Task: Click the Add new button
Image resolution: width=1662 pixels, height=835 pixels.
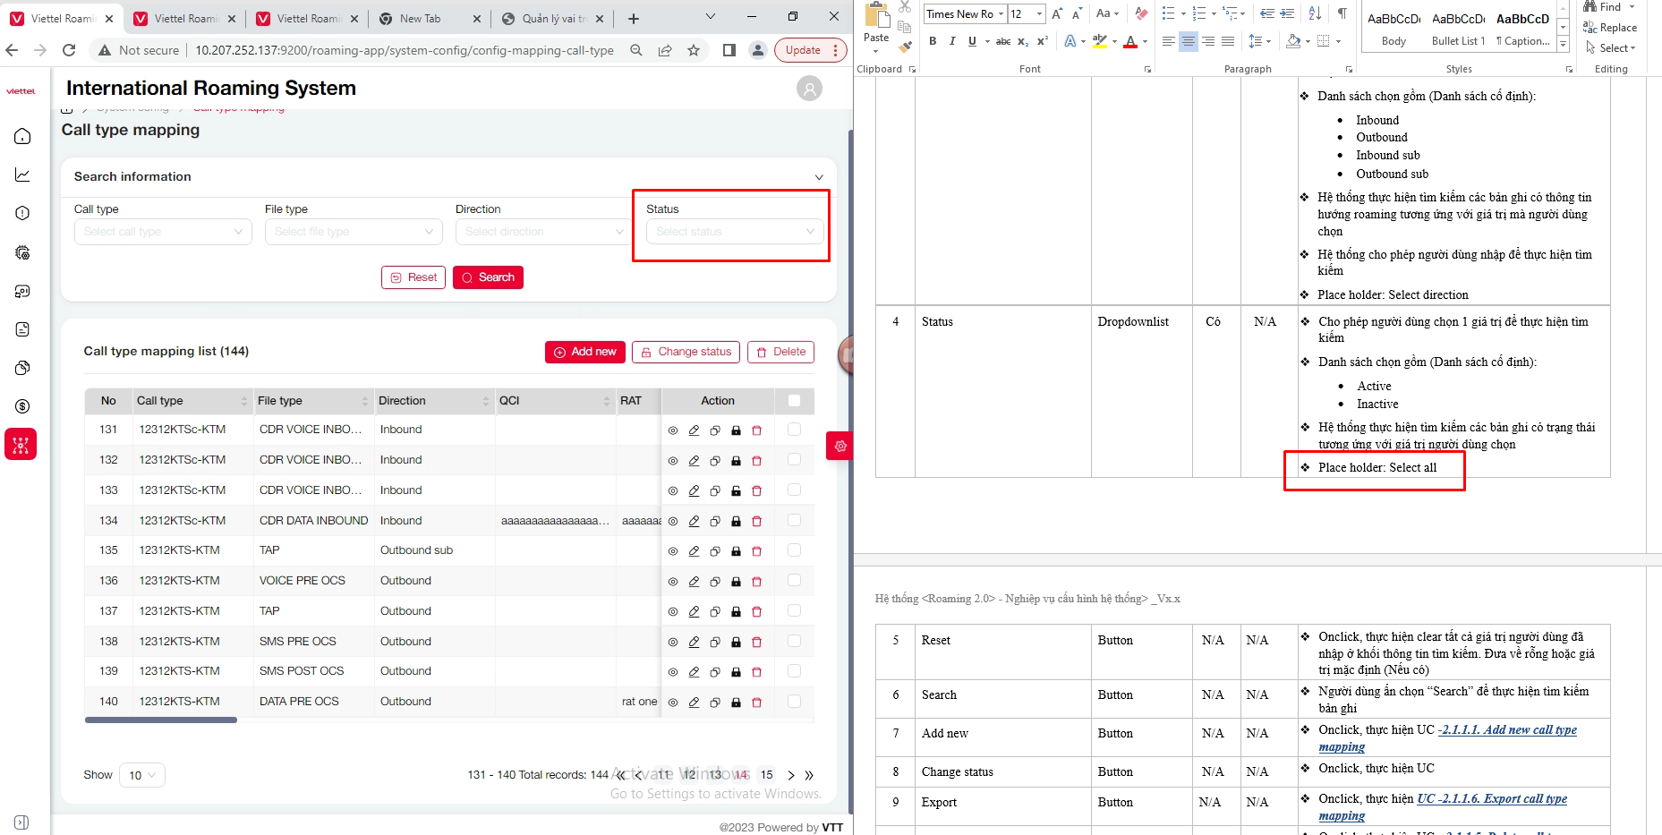Action: pyautogui.click(x=585, y=352)
